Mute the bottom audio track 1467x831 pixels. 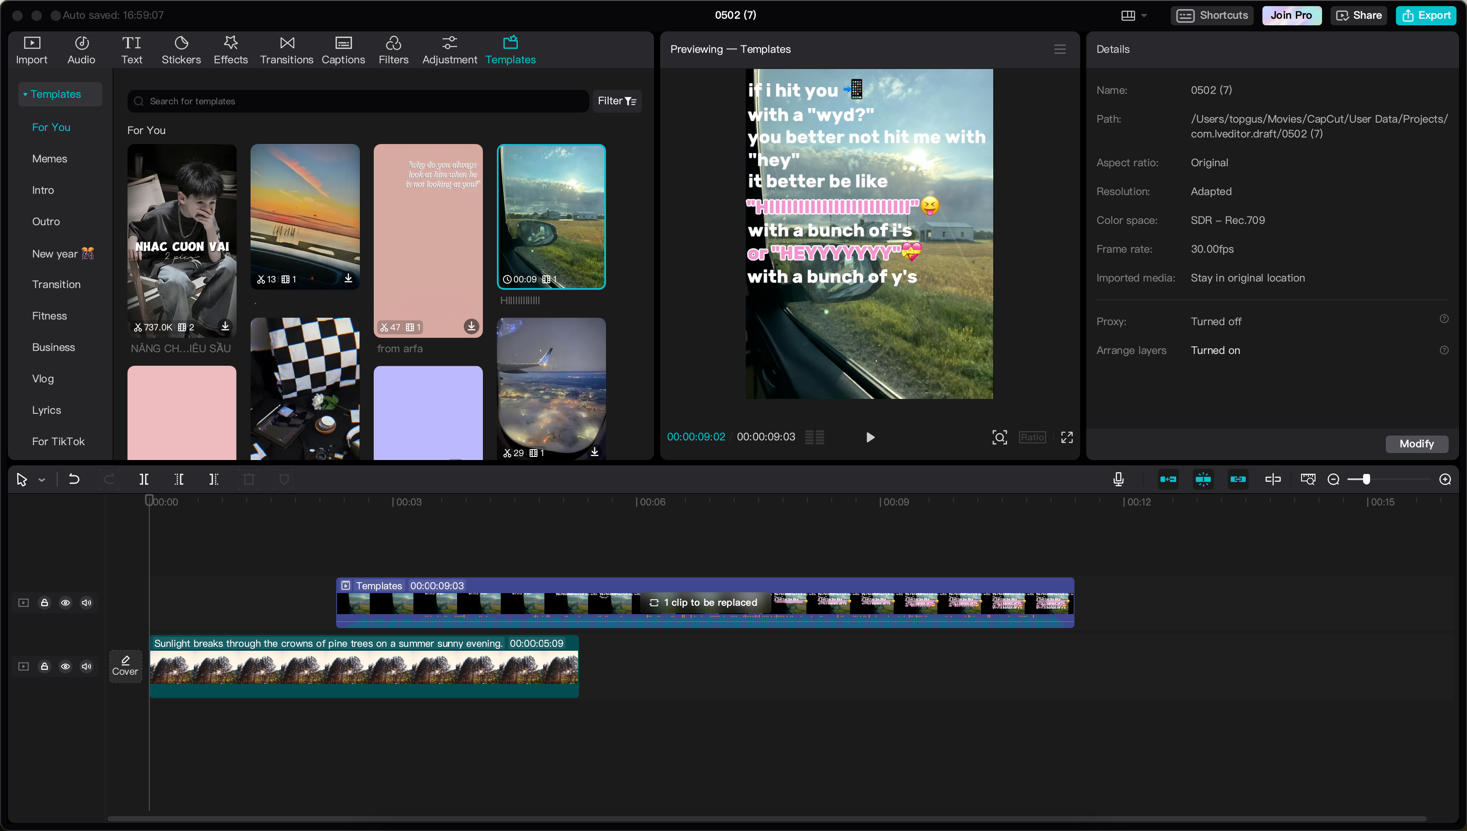pos(86,666)
